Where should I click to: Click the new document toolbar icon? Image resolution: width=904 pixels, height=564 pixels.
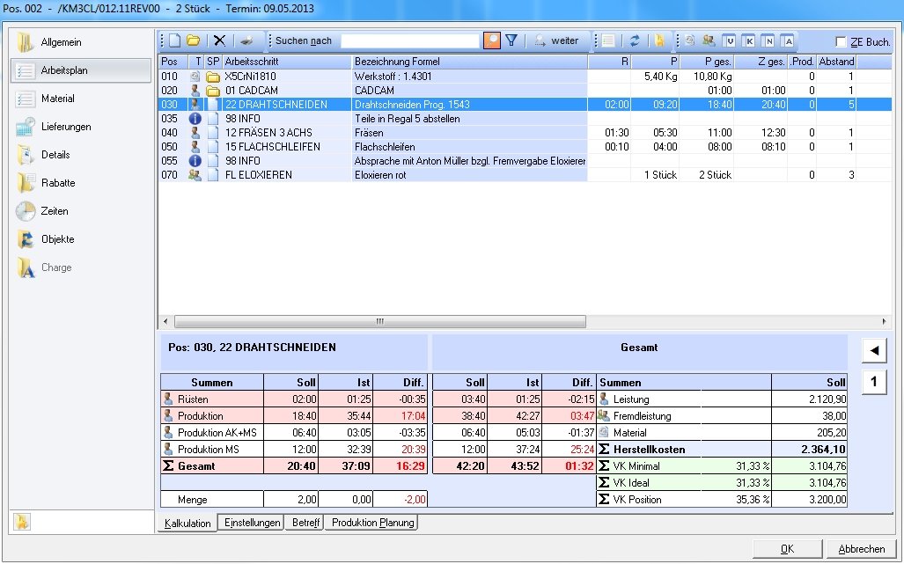point(175,40)
